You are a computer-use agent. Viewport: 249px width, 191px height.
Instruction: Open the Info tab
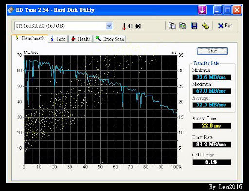58,39
